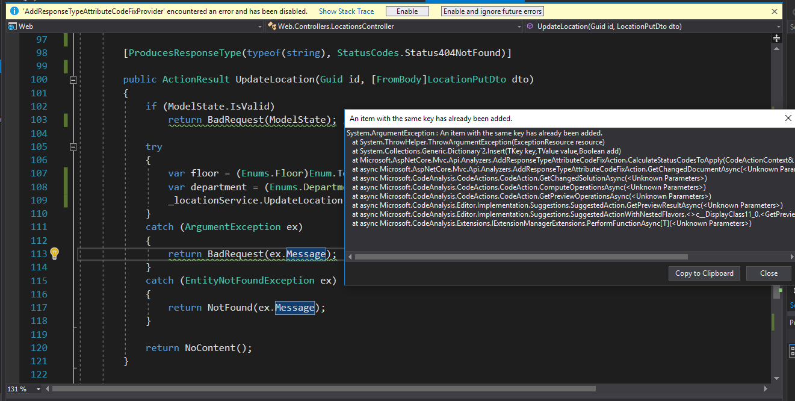Click the editor split handle above scrollbar
This screenshot has width=795, height=401.
(x=776, y=38)
